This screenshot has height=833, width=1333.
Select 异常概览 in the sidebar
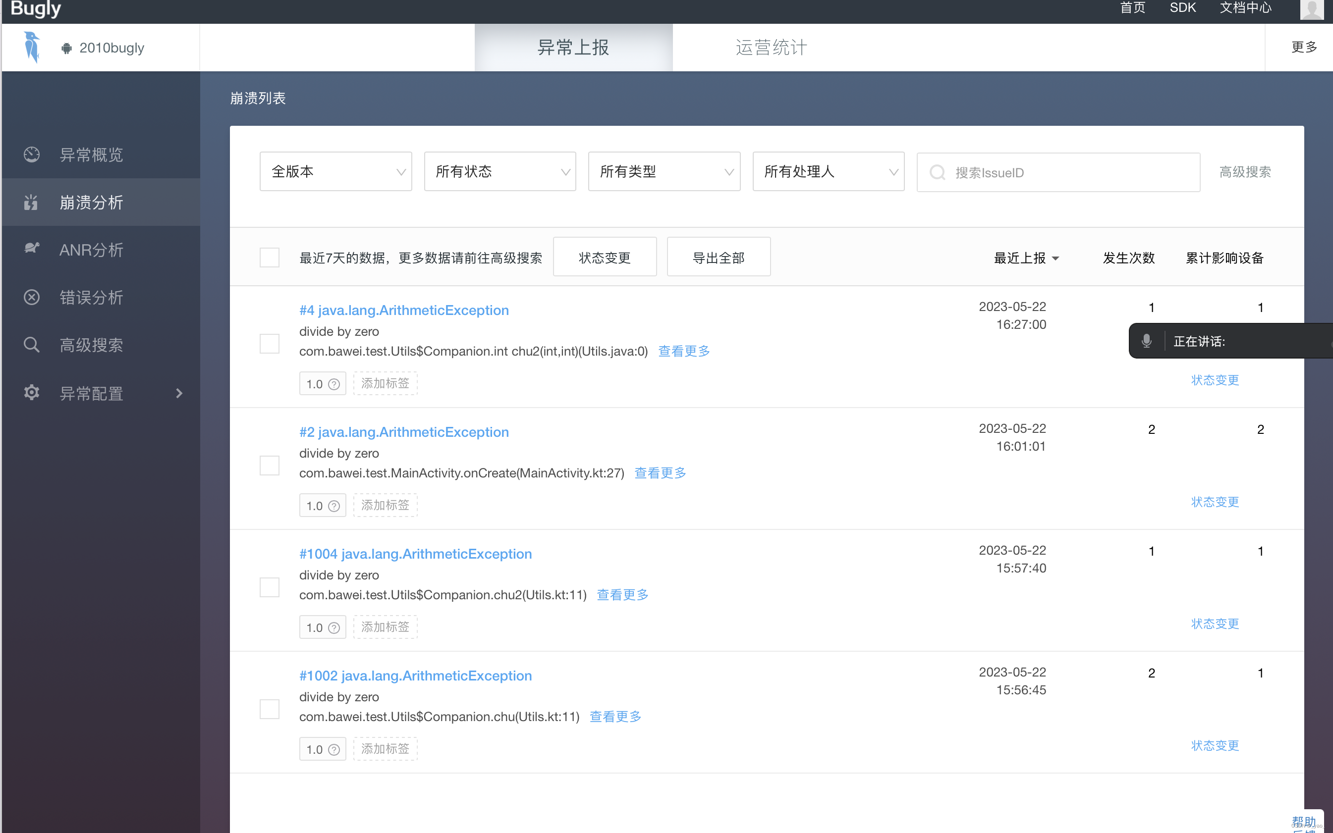click(x=101, y=155)
